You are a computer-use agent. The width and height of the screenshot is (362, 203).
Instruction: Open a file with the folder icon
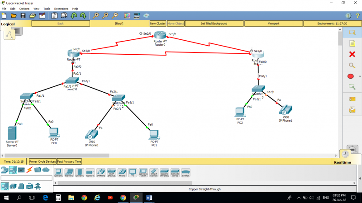click(14, 16)
